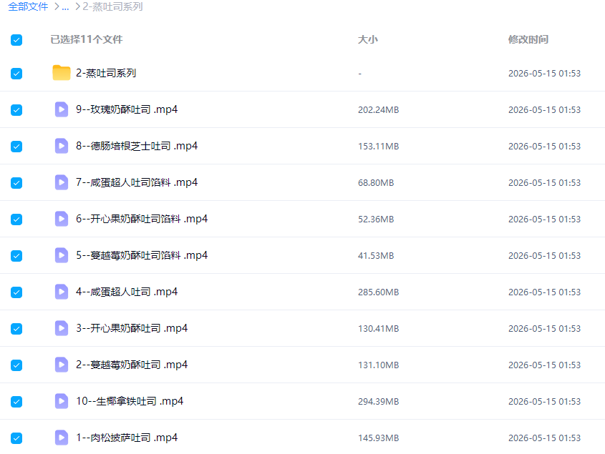Image resolution: width=605 pixels, height=454 pixels.
Task: Uncheck the 5--蔓越莓奶酥吐司馅料 checkbox
Action: tap(16, 256)
